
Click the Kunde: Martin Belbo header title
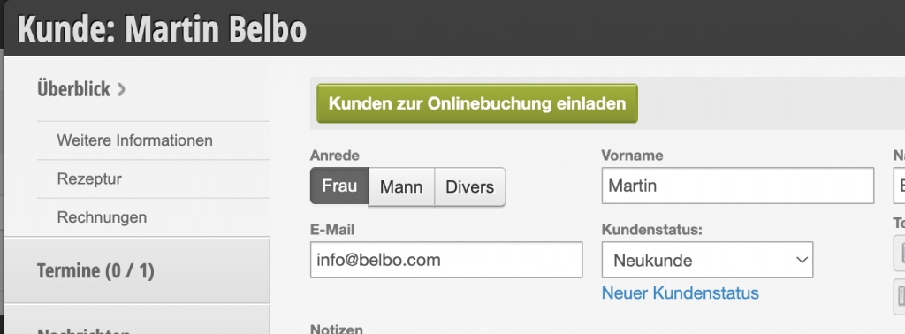pos(163,29)
